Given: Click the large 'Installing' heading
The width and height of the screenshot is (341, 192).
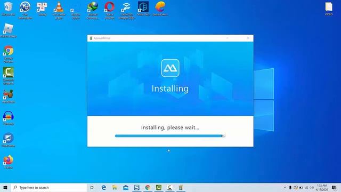Looking at the screenshot, I should (x=170, y=89).
